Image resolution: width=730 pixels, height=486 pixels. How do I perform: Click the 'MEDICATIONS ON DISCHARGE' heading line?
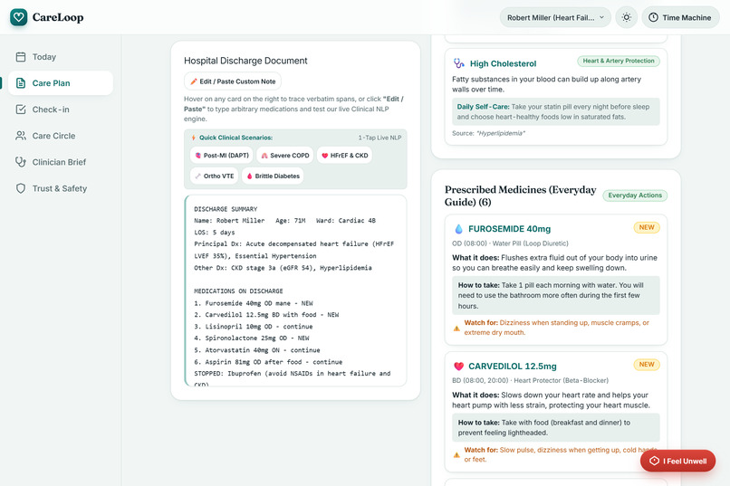[x=238, y=291]
